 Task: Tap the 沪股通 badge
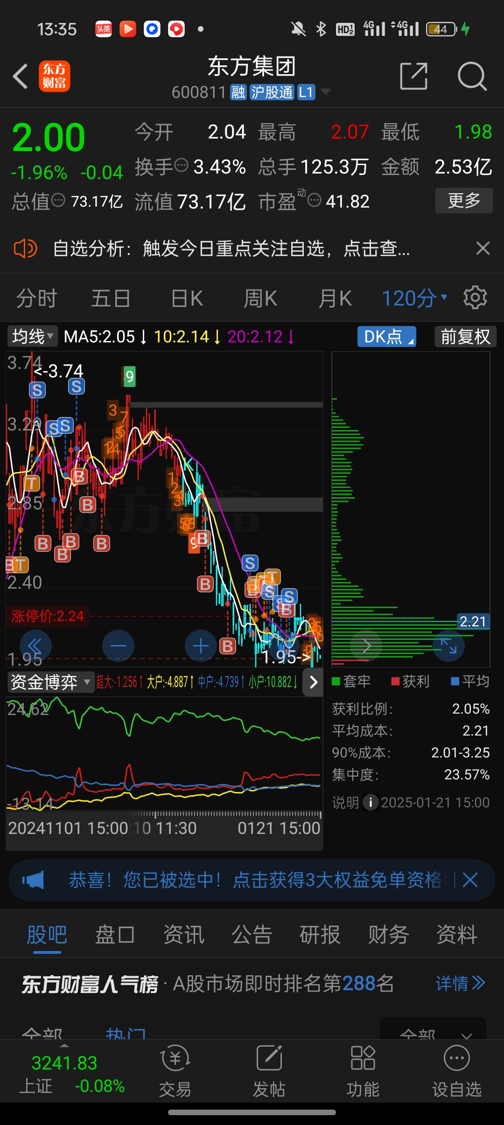click(x=272, y=92)
